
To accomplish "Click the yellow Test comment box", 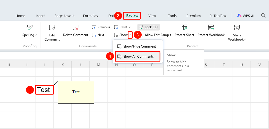I will coord(76,92).
